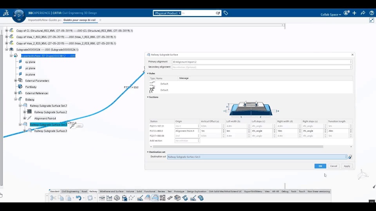Click the QR-like pattern toolbar icon
The width and height of the screenshot is (376, 211).
tap(162, 198)
